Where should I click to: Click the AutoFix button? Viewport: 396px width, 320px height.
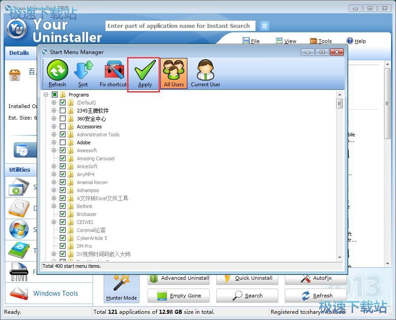(x=316, y=279)
